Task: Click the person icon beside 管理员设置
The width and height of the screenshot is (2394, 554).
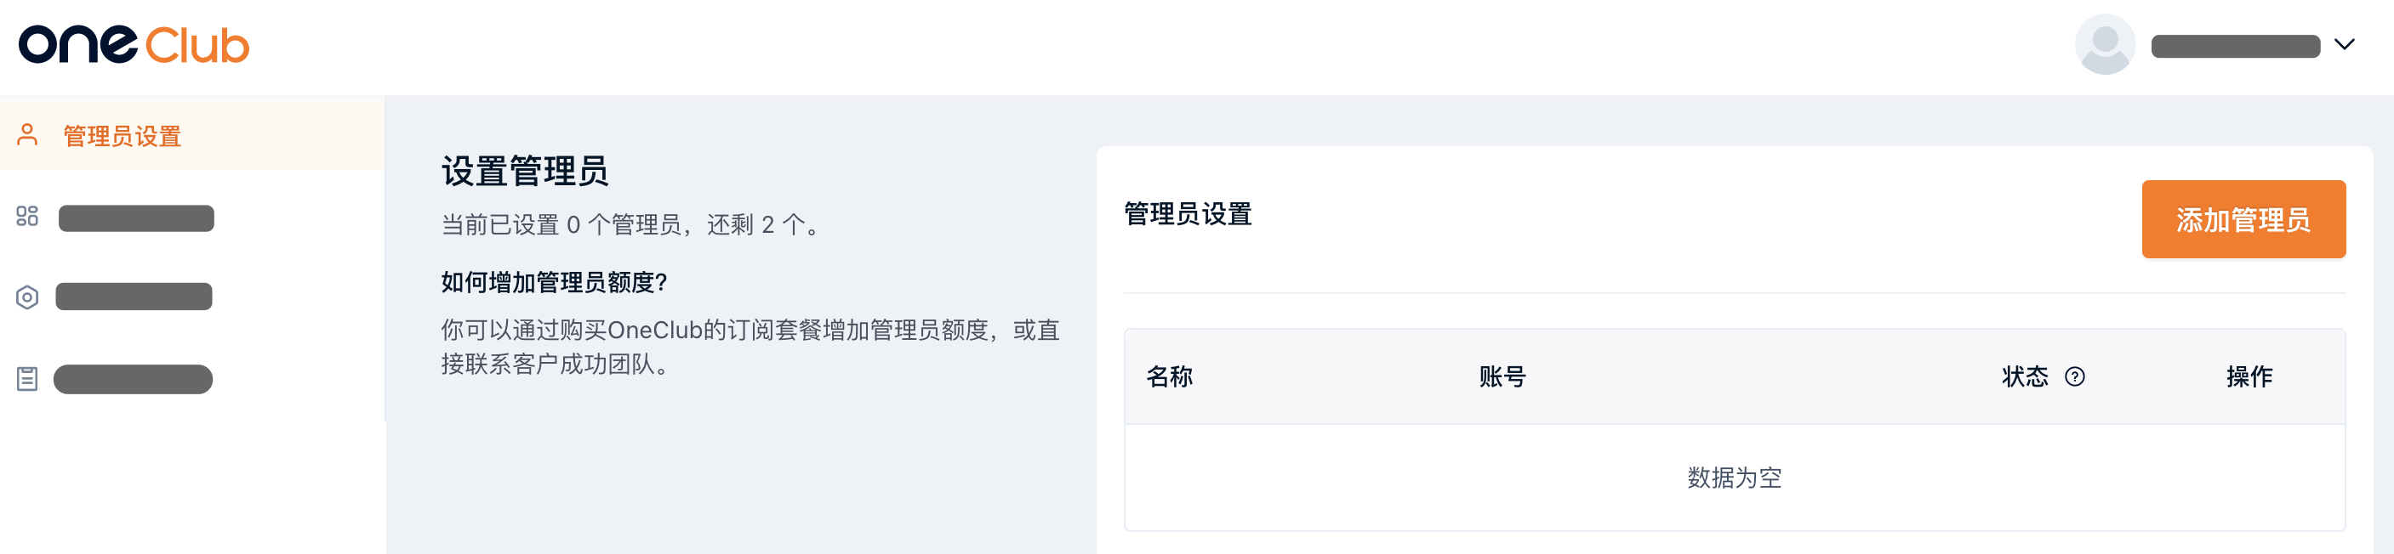Action: coord(28,135)
